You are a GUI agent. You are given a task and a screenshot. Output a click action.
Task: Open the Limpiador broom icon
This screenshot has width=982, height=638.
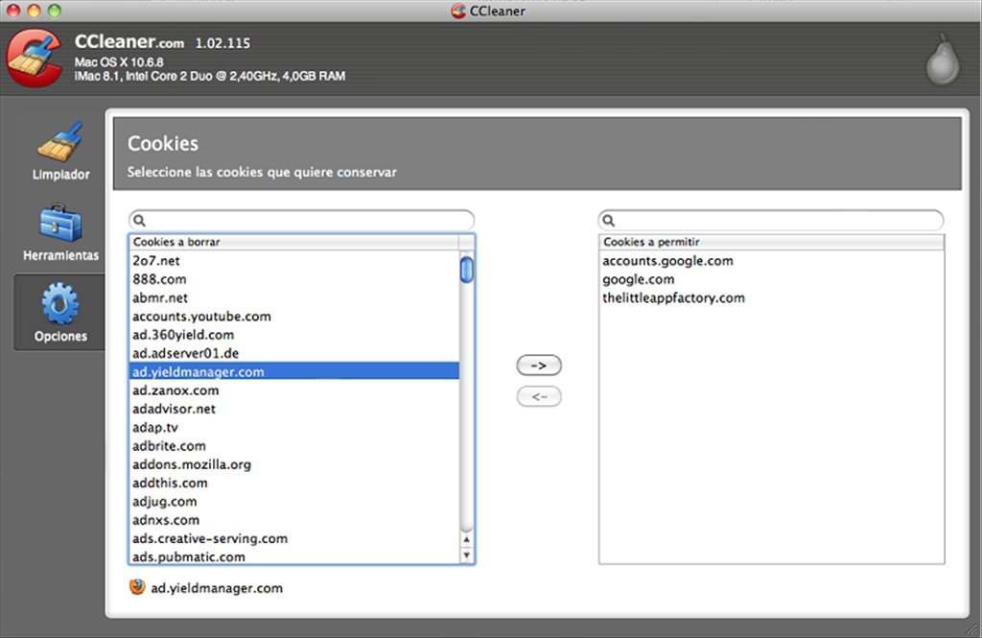pyautogui.click(x=60, y=143)
